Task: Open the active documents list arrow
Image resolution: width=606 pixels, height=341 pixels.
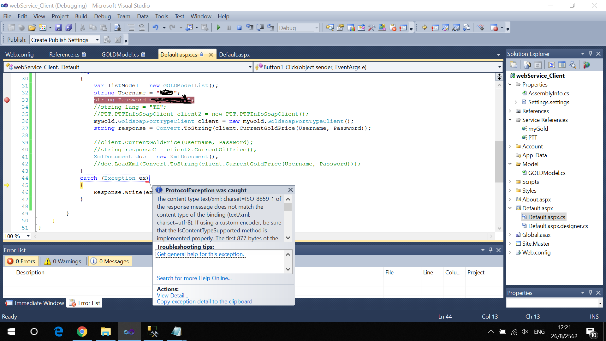Action: pyautogui.click(x=499, y=55)
